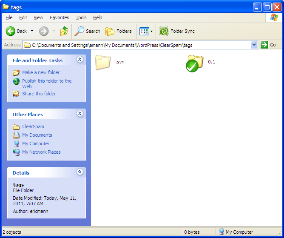
Task: Select the .svn folder
Action: tap(110, 62)
